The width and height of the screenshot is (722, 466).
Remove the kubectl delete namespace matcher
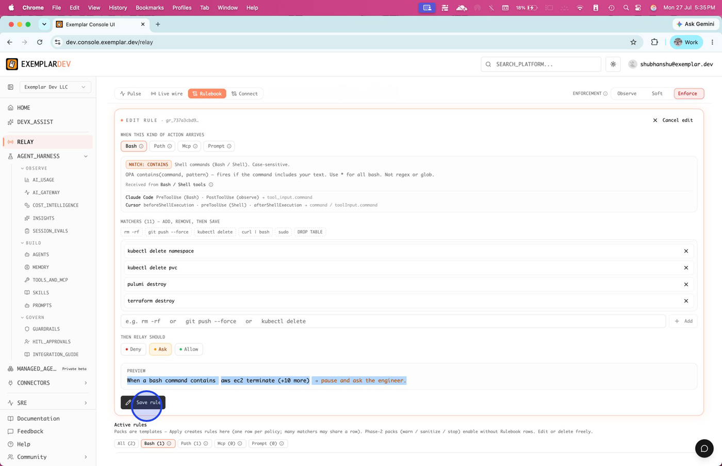click(x=686, y=251)
